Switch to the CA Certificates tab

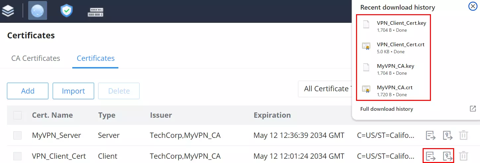click(36, 58)
